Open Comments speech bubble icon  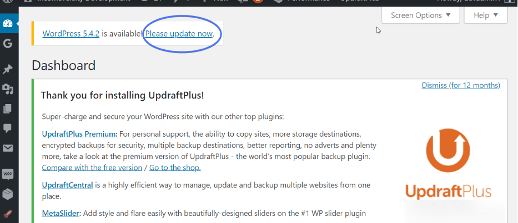click(7, 128)
